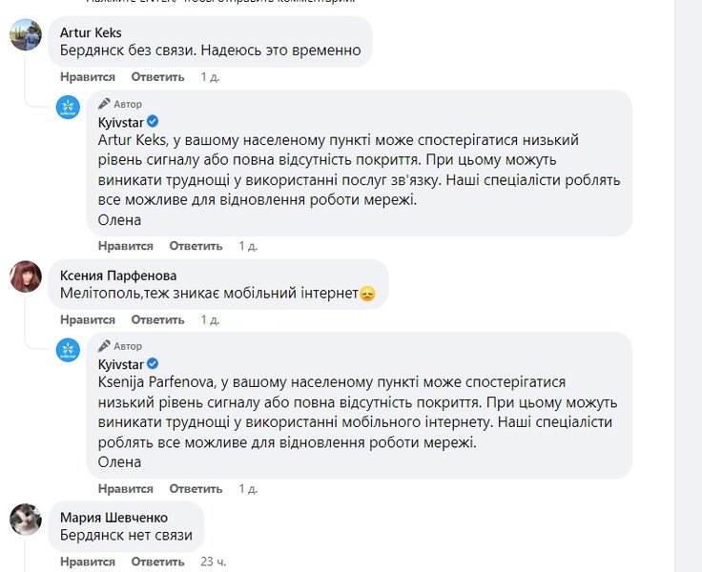Like Artur Keks's comment
The image size is (702, 572).
click(x=87, y=77)
